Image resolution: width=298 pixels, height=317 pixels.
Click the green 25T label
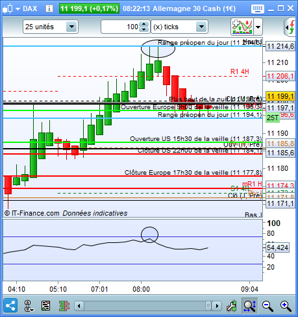(x=273, y=118)
